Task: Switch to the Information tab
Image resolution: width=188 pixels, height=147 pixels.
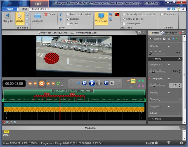Action: [x=169, y=33]
